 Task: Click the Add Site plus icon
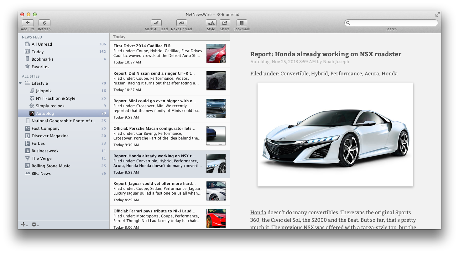pos(28,23)
